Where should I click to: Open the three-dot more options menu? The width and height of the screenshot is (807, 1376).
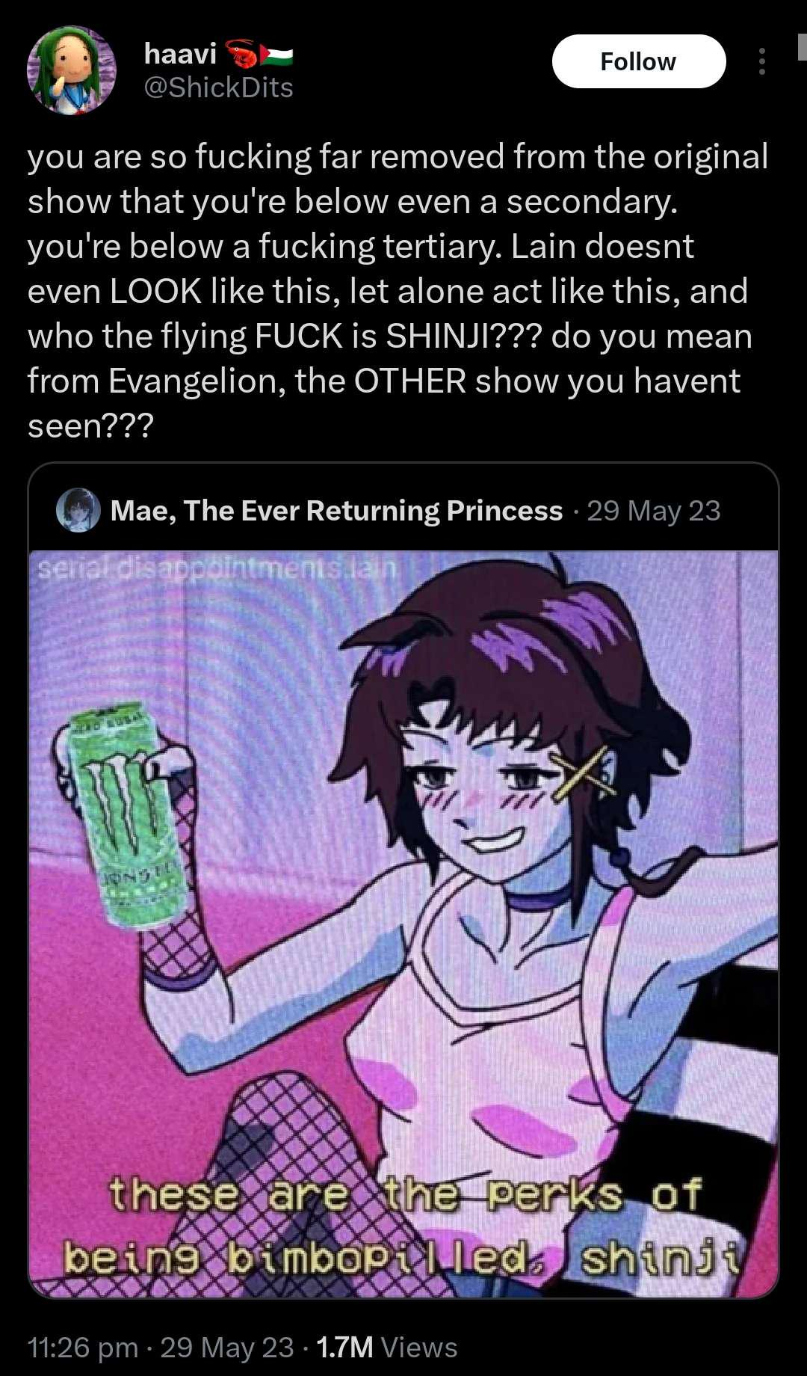coord(761,61)
